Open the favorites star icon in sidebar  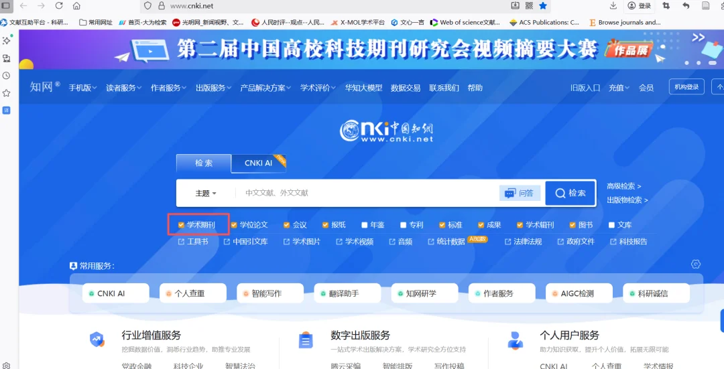pos(7,93)
